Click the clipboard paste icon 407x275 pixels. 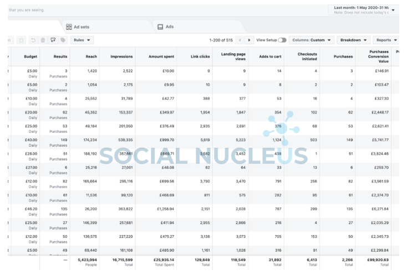[21, 40]
